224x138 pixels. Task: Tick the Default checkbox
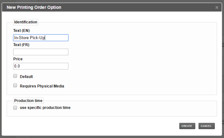tap(15, 76)
